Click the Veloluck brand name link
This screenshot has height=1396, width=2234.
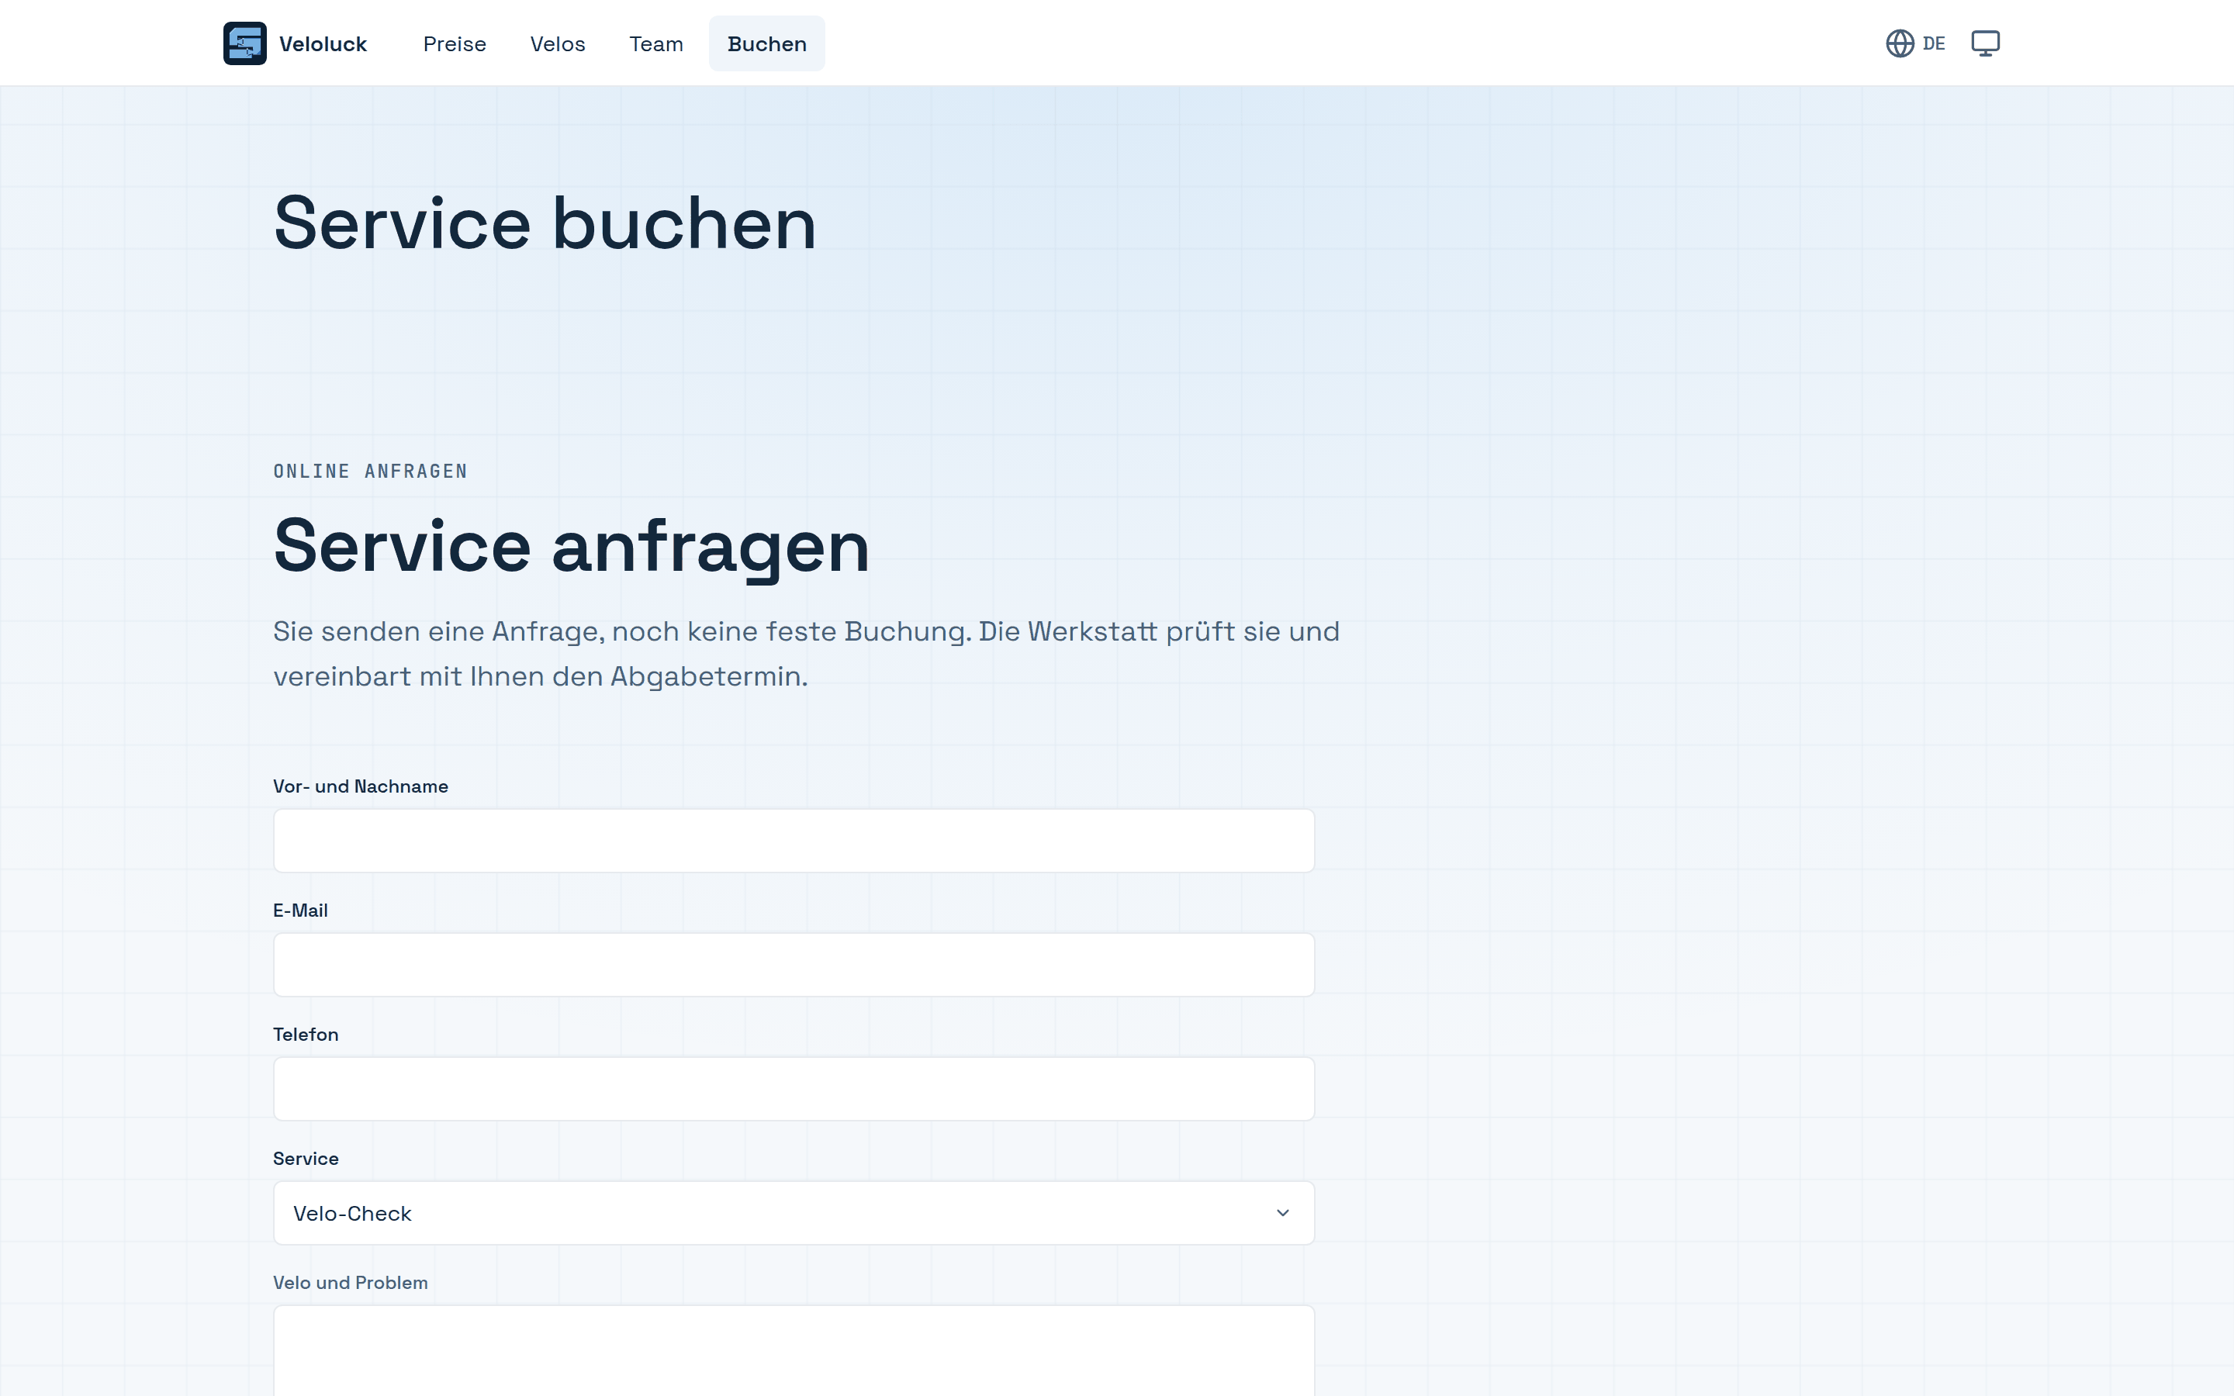pyautogui.click(x=322, y=43)
